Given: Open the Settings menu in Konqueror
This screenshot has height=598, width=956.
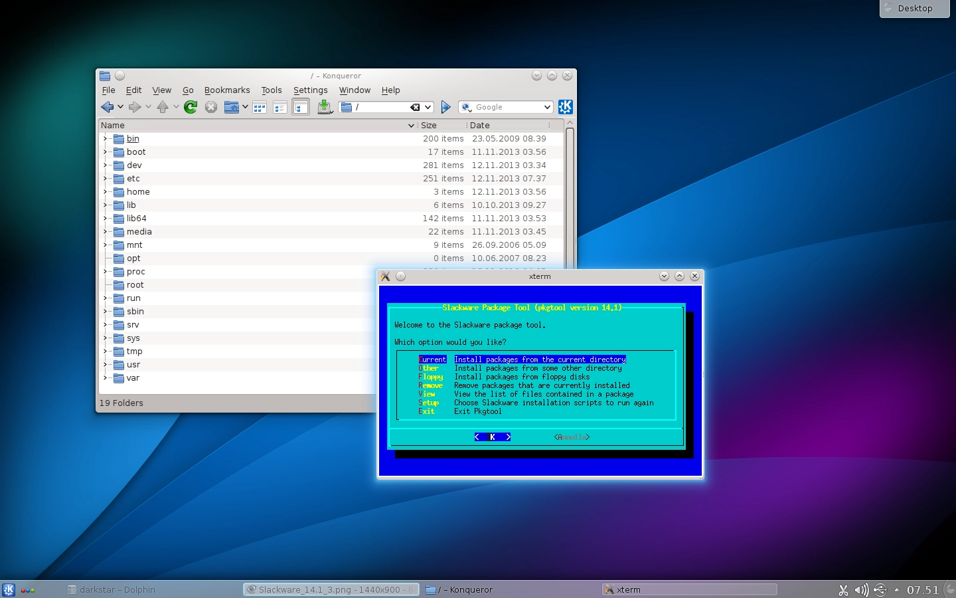Looking at the screenshot, I should (310, 90).
